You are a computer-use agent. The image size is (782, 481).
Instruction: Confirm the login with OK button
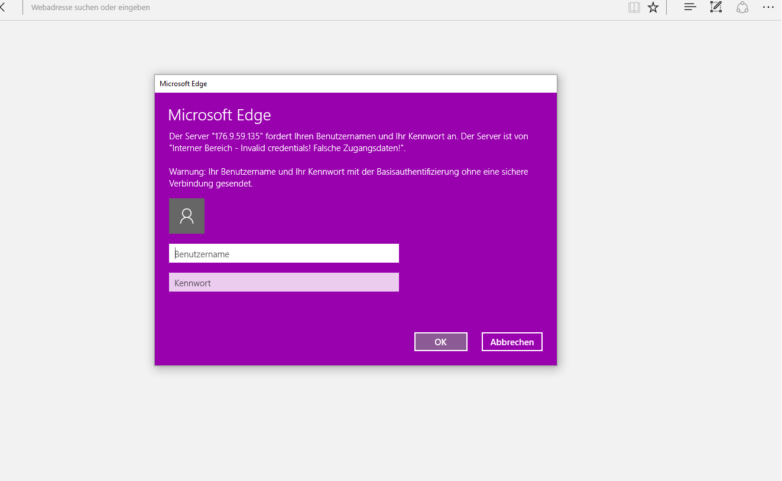click(x=440, y=342)
